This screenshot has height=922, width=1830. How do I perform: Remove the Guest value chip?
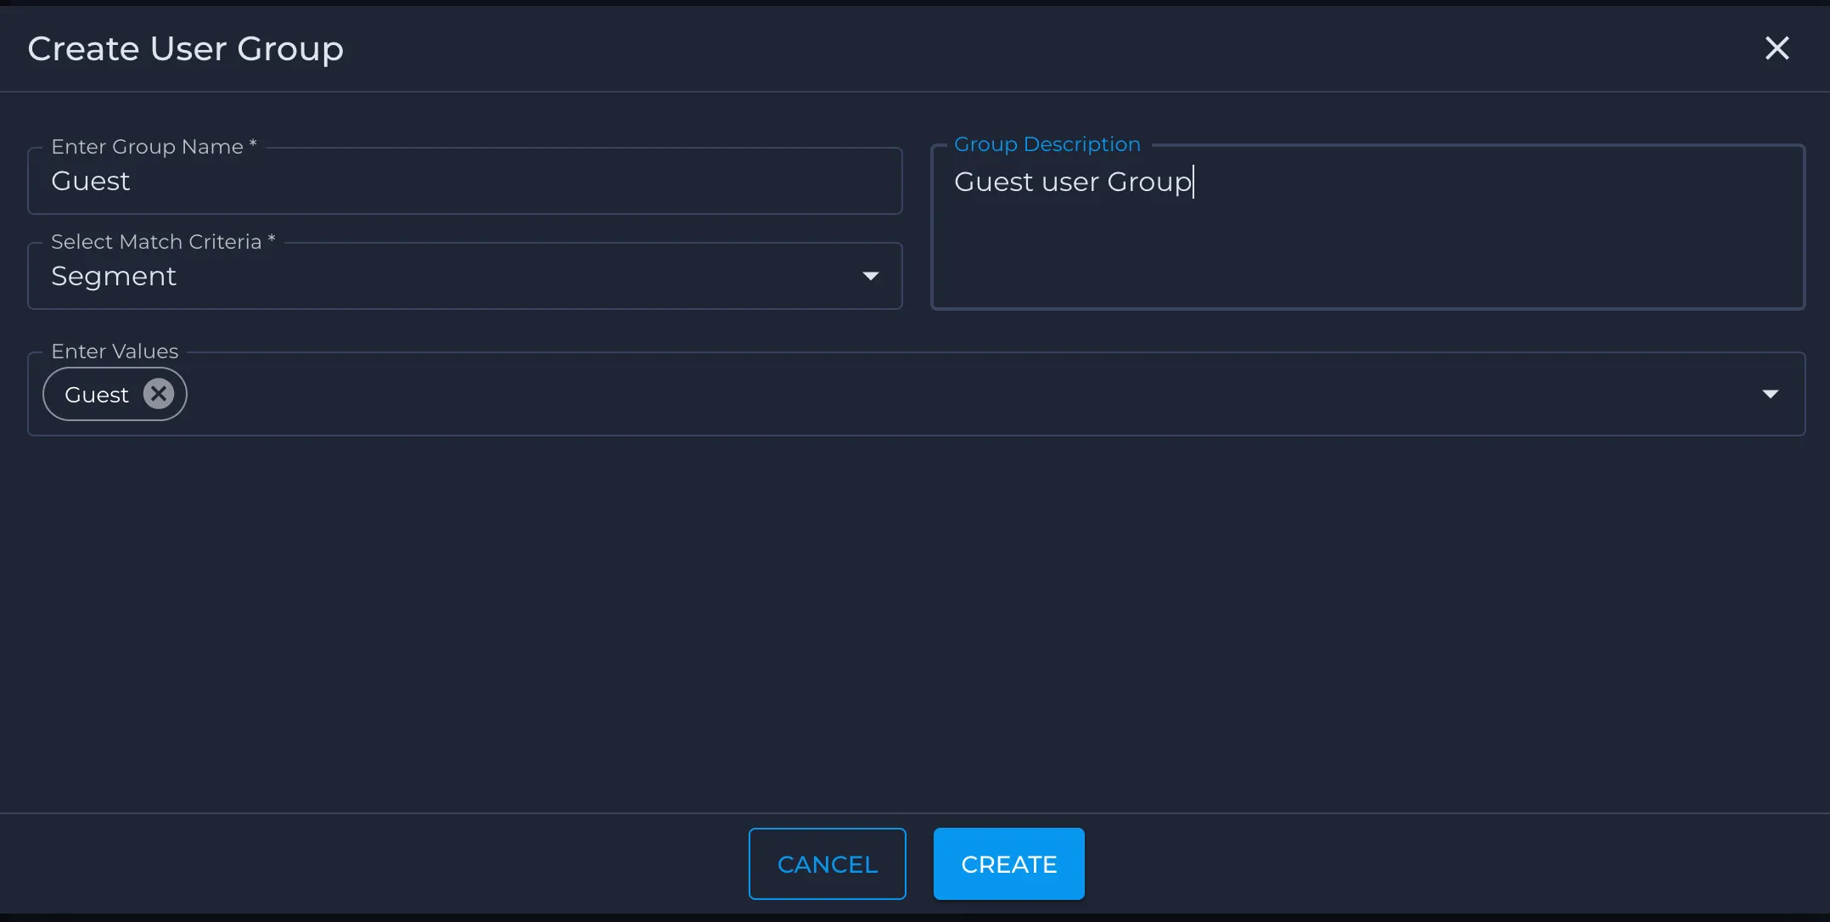[159, 394]
